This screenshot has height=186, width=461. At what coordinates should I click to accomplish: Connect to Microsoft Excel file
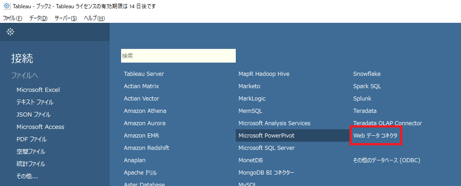(38, 90)
